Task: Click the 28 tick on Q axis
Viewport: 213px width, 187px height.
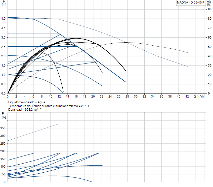Action: tap(127, 97)
